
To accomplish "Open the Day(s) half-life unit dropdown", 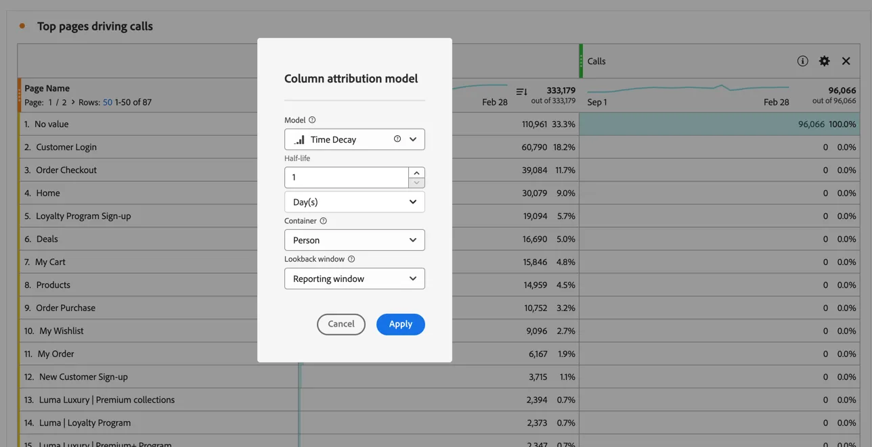I will click(355, 202).
